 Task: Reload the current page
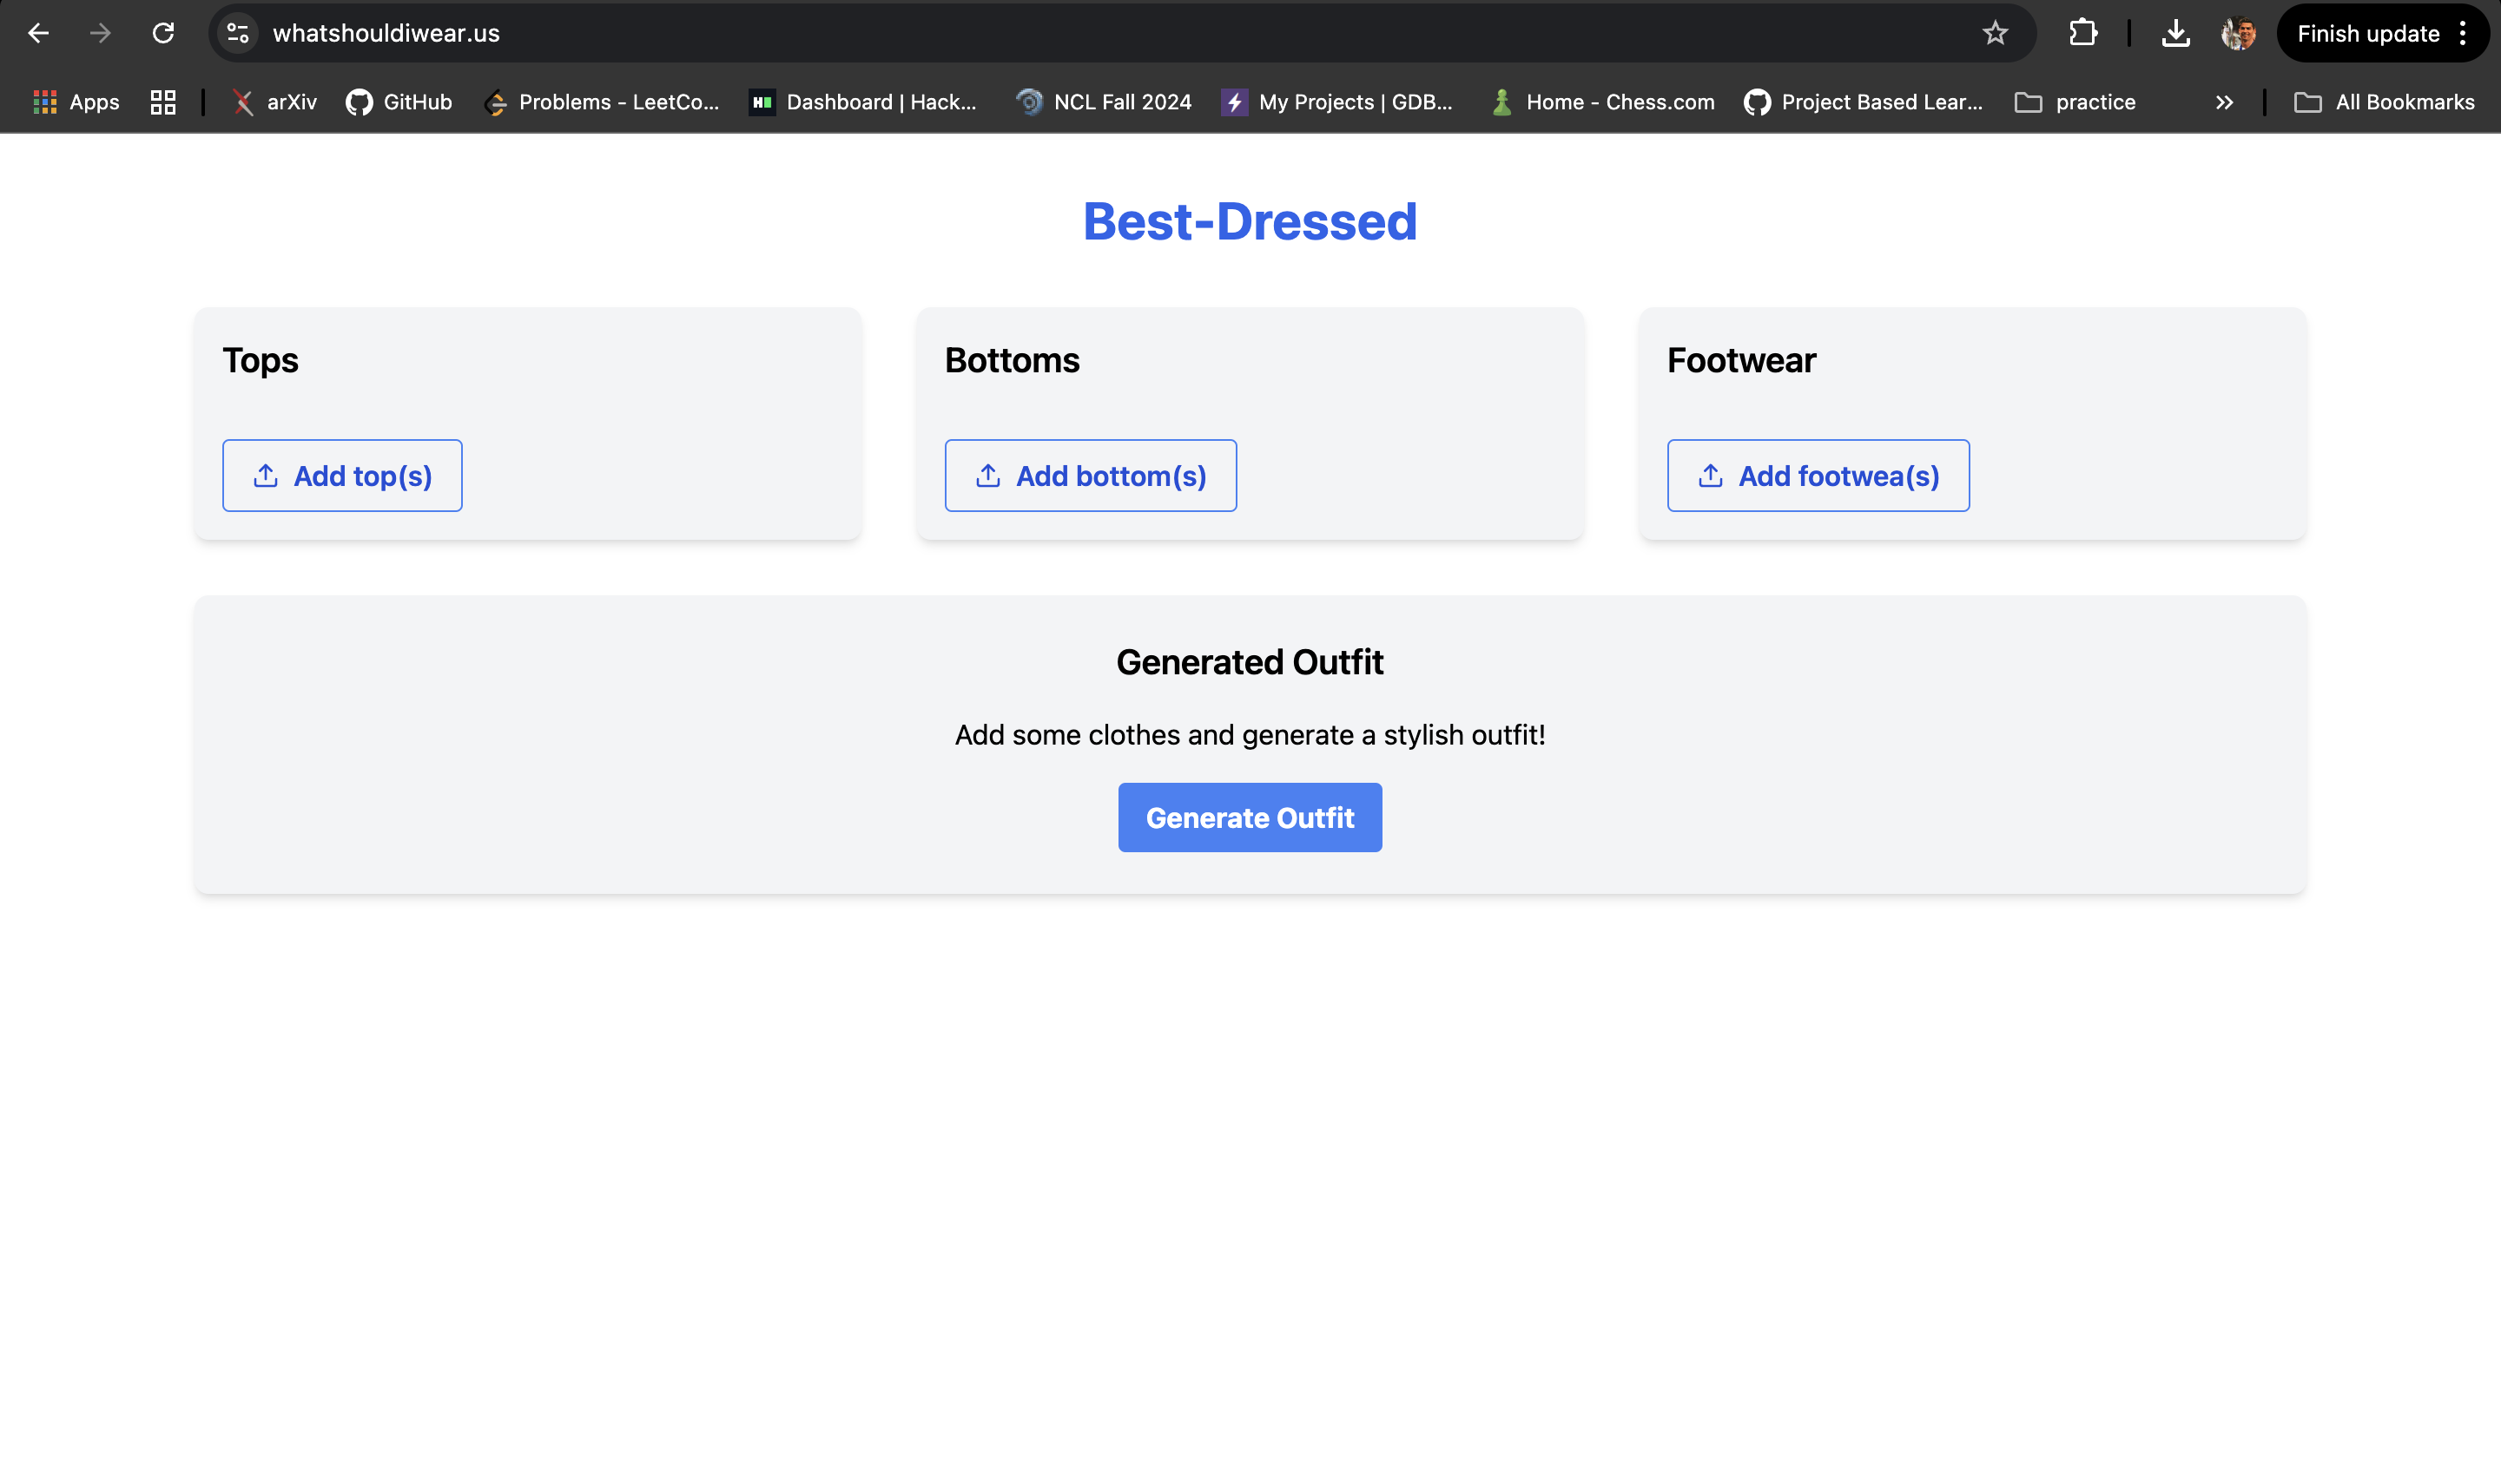pyautogui.click(x=163, y=33)
